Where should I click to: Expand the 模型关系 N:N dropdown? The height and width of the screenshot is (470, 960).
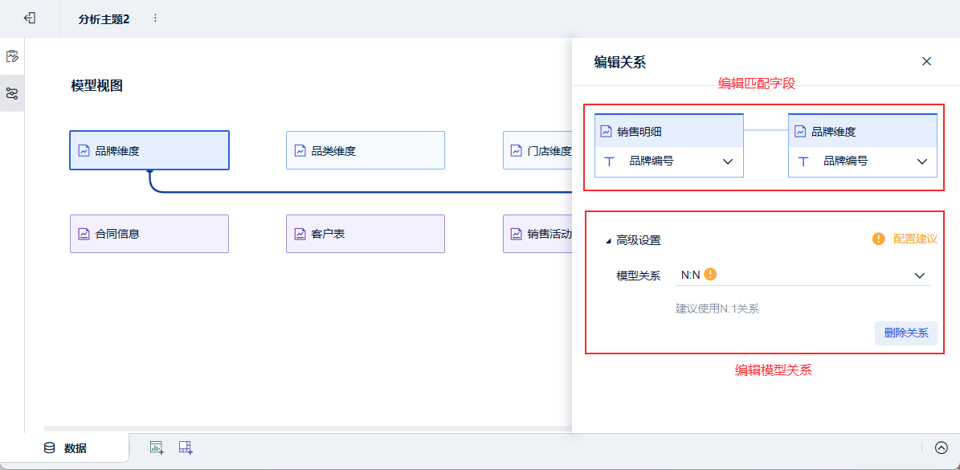click(920, 276)
